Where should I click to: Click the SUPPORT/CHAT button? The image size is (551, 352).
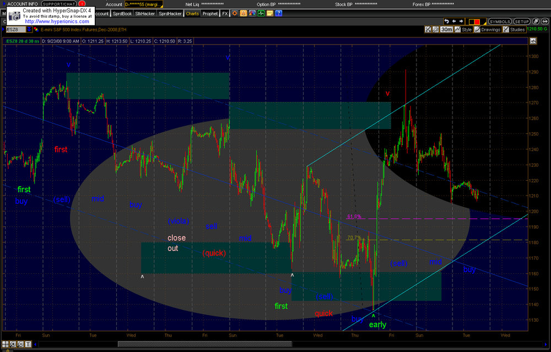click(59, 4)
